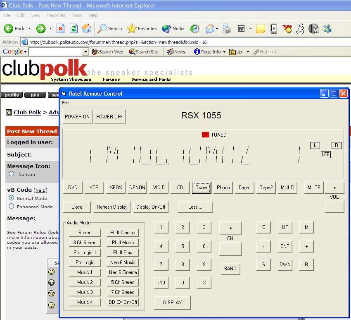Open the Page Info dropdown arrow

(224, 52)
